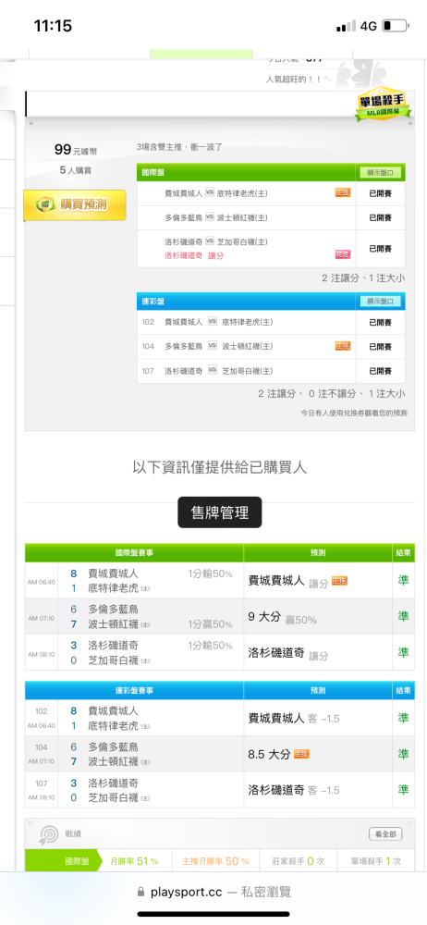Toggle 顯示盤口 in the 運彩盤 header
Viewport: 427px width, 925px height.
[383, 301]
